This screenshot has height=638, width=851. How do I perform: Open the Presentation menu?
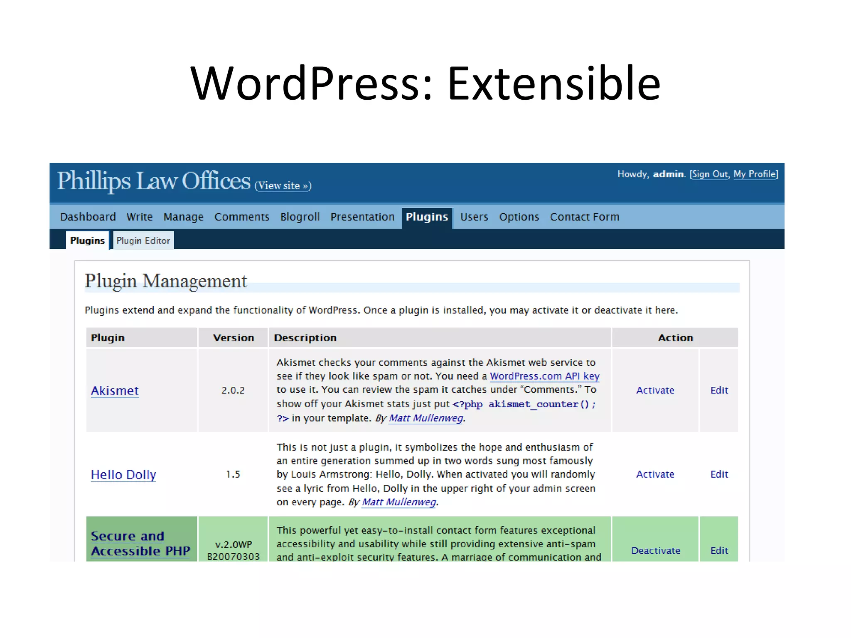pos(362,217)
